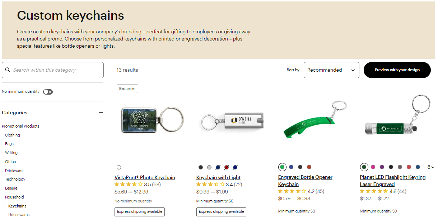This screenshot has height=220, width=438.
Task: Open the Engraved Bottle Opener Keychain link
Action: pyautogui.click(x=305, y=177)
